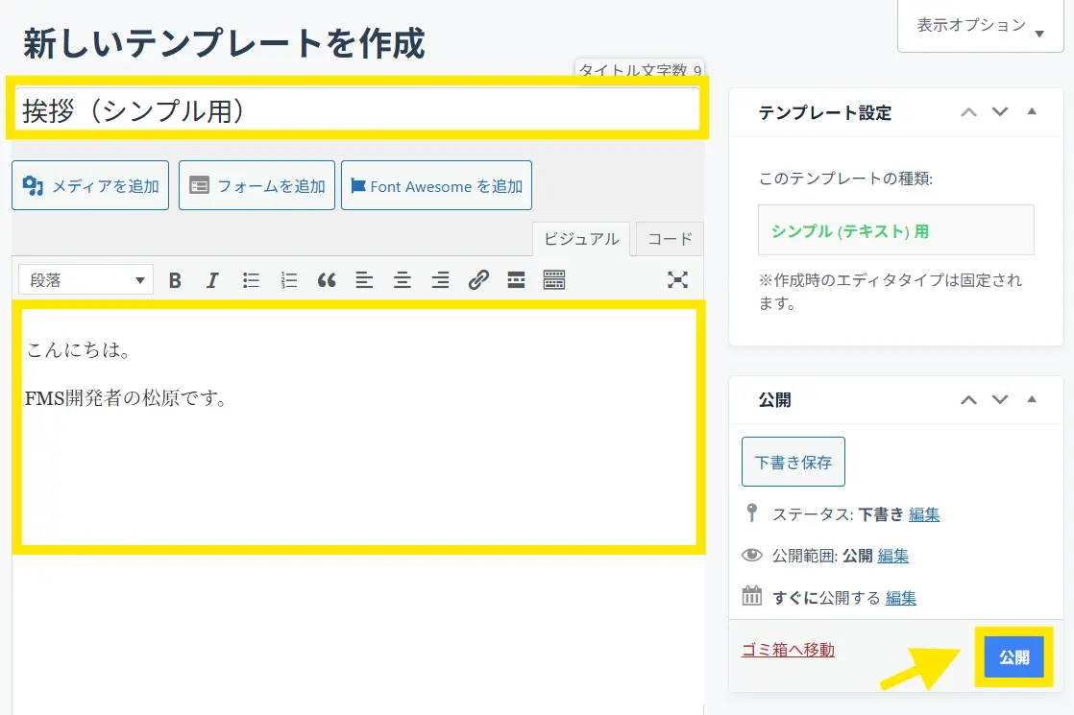Center align the paragraph text
This screenshot has height=715, width=1074.
403,280
